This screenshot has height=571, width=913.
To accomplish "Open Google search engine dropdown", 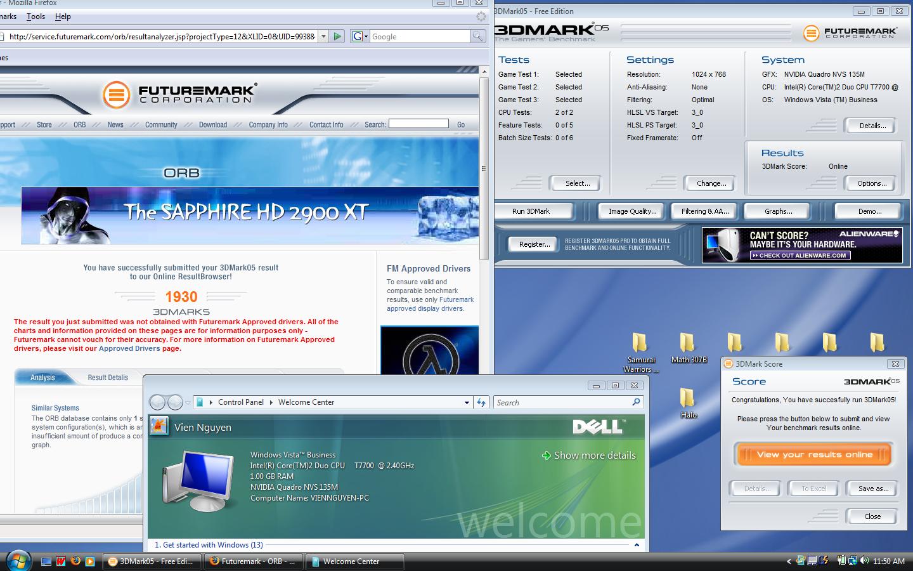I will tap(359, 36).
